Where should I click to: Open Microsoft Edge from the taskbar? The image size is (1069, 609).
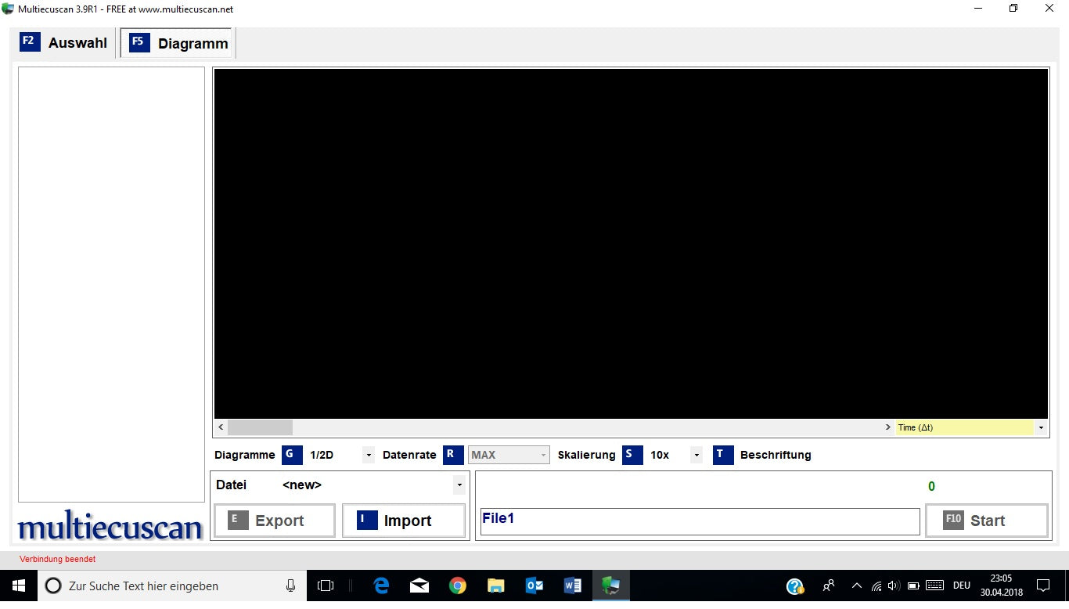381,586
